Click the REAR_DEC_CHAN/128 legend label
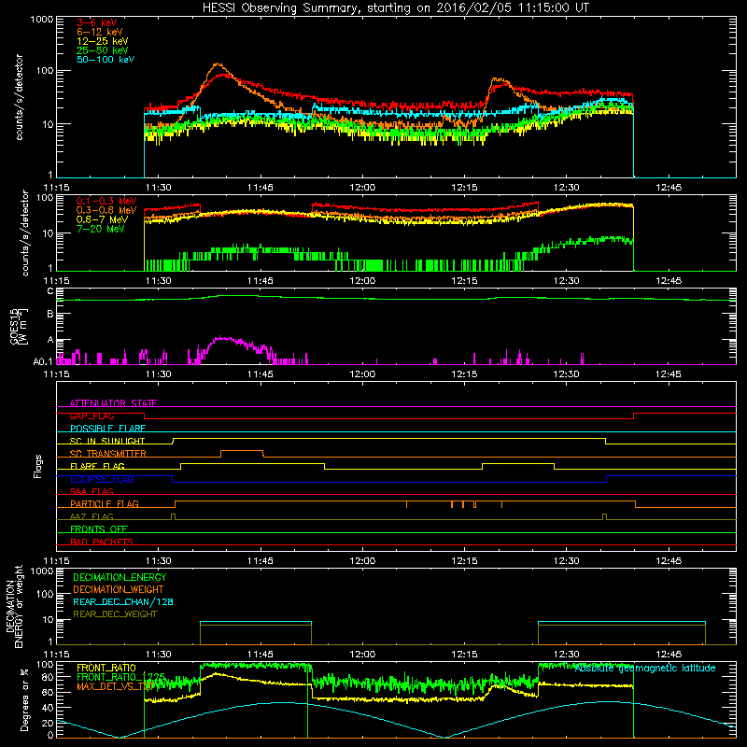This screenshot has height=747, width=747. click(123, 601)
